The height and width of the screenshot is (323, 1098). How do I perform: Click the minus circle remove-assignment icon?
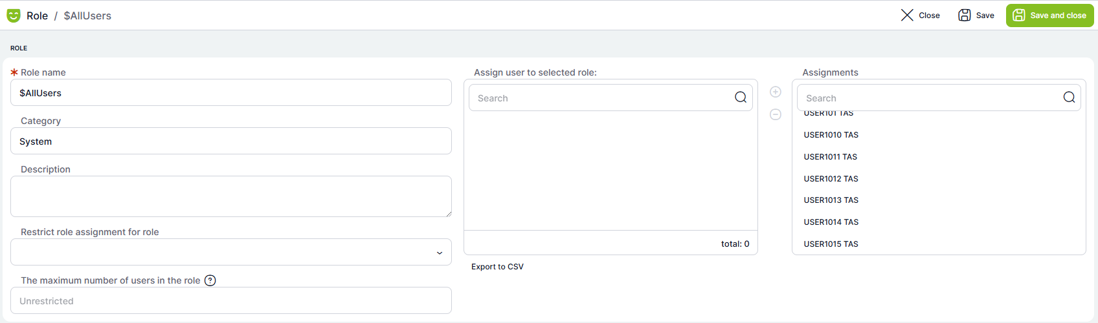click(x=776, y=114)
